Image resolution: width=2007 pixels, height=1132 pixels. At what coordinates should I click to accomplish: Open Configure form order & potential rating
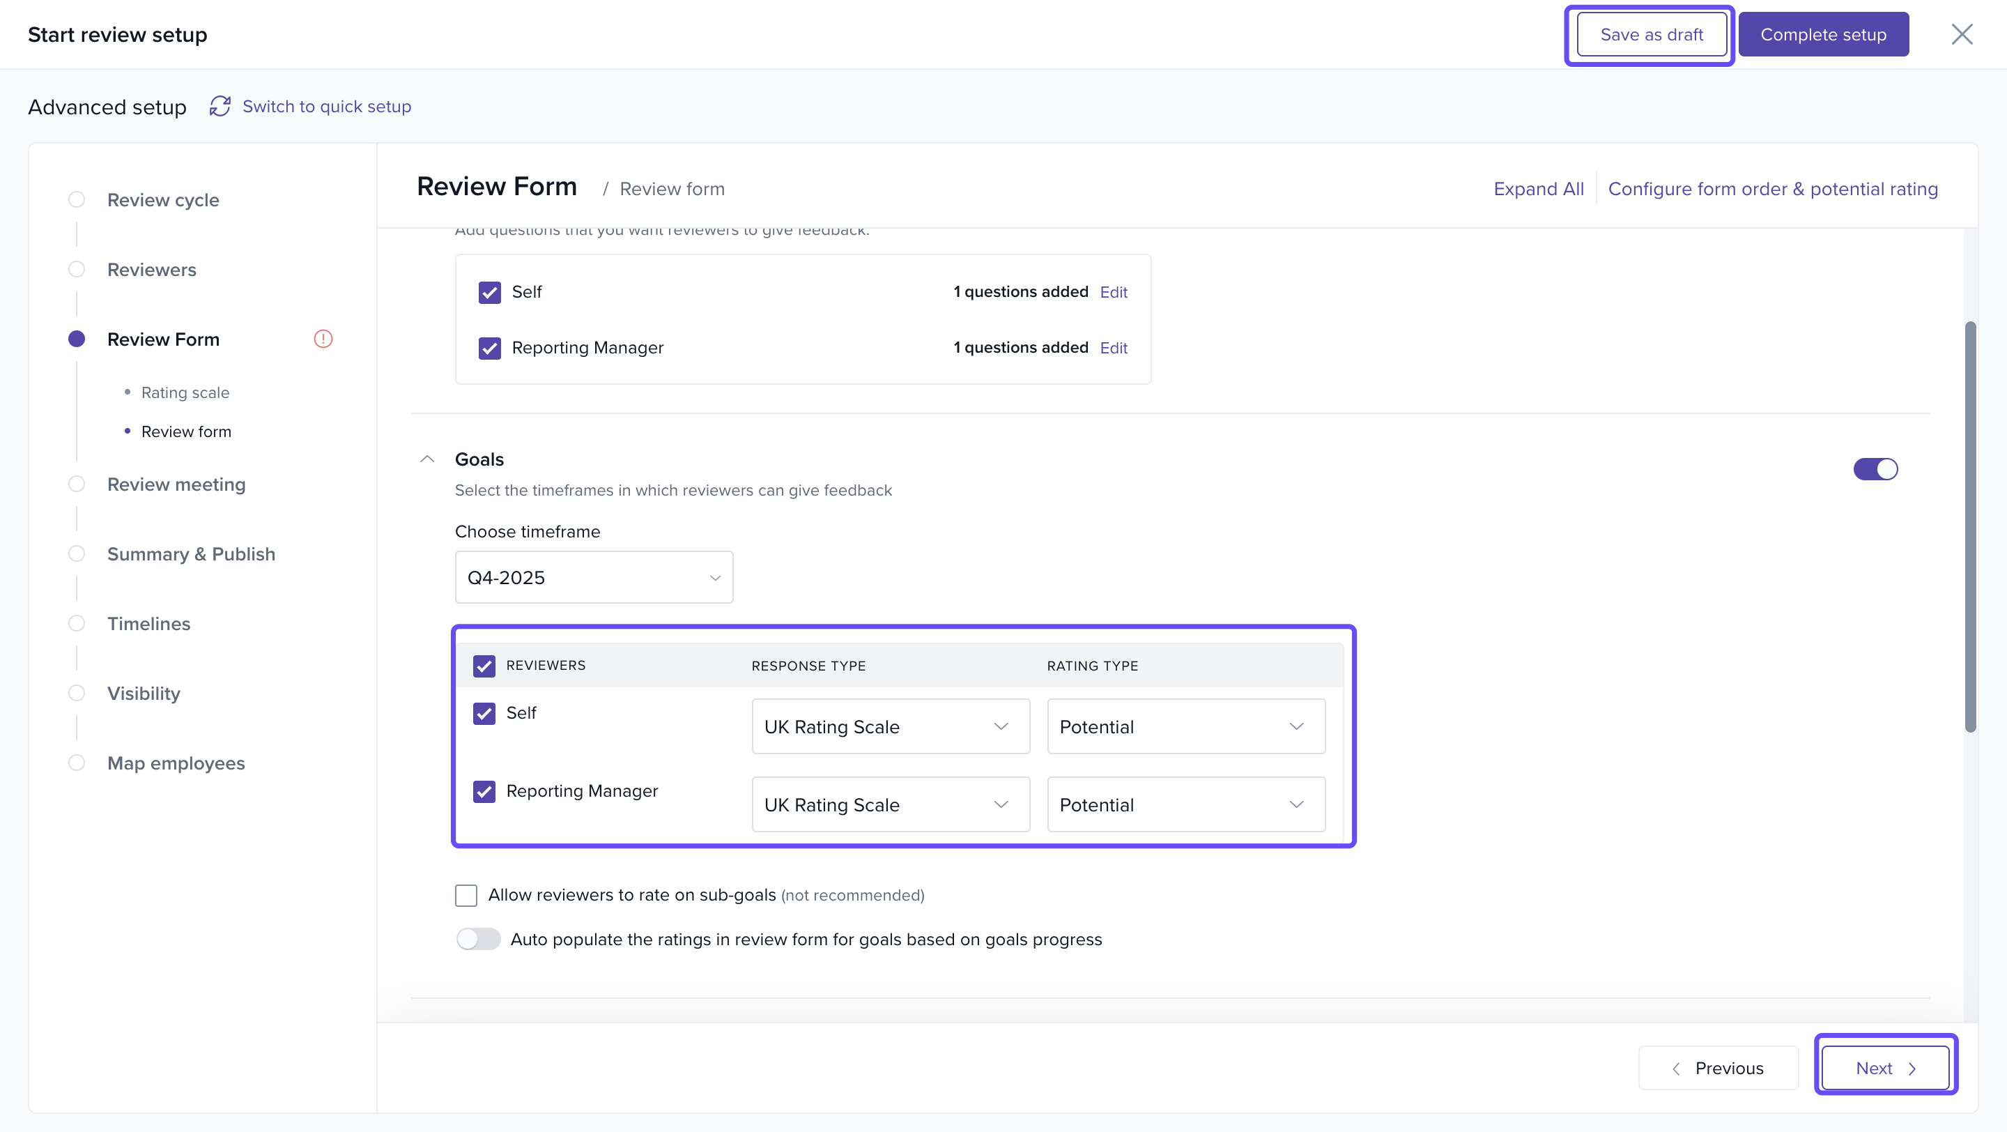(x=1772, y=188)
